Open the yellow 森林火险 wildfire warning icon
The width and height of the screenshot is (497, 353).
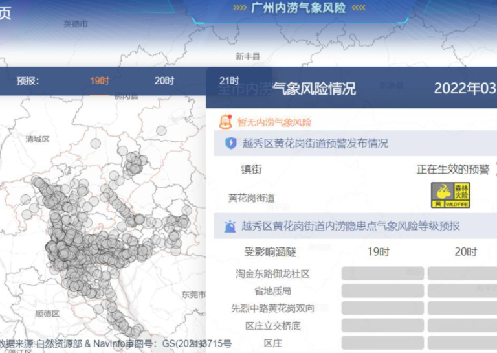[x=450, y=195]
